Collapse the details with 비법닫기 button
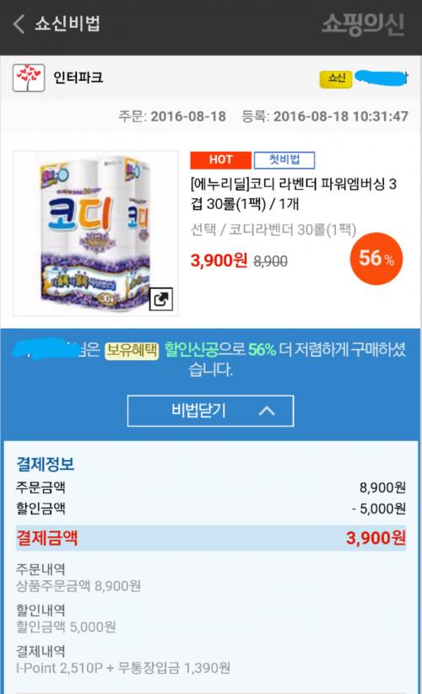422x694 pixels. [210, 411]
